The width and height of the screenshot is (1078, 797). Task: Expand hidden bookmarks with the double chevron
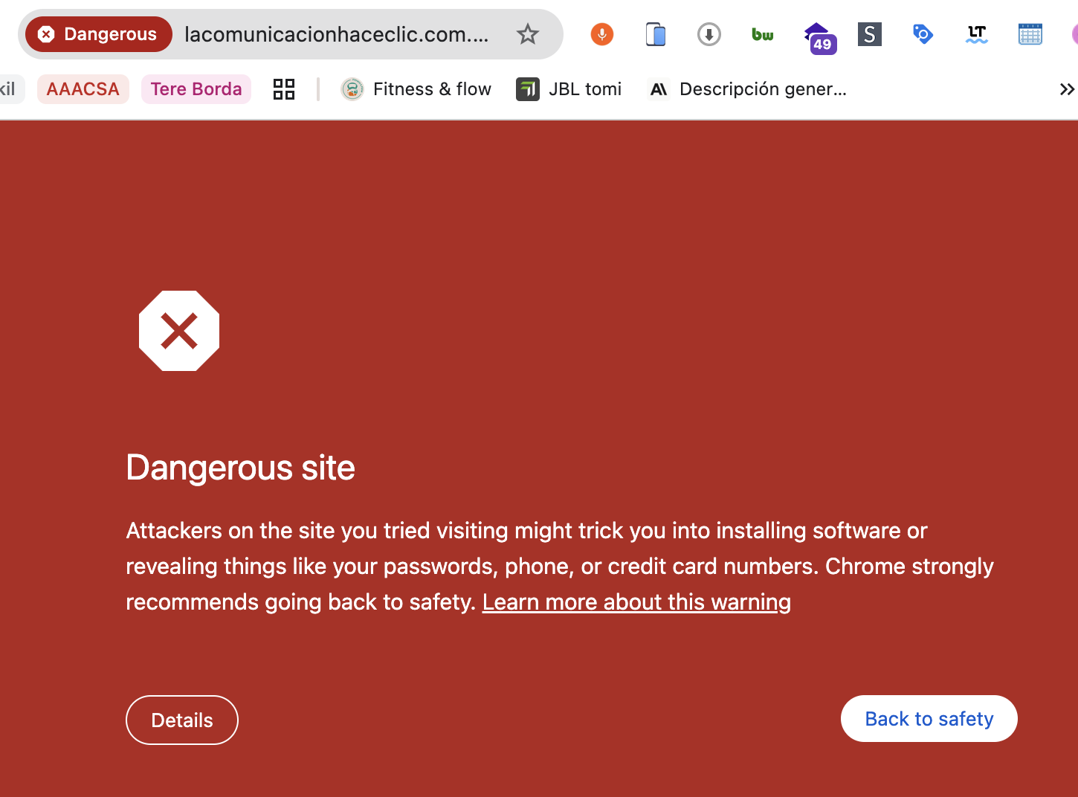coord(1067,89)
